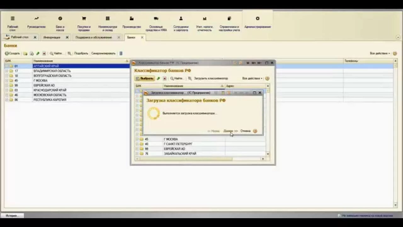Click the Выбрать button in classifier window
The image size is (403, 227).
(x=145, y=79)
